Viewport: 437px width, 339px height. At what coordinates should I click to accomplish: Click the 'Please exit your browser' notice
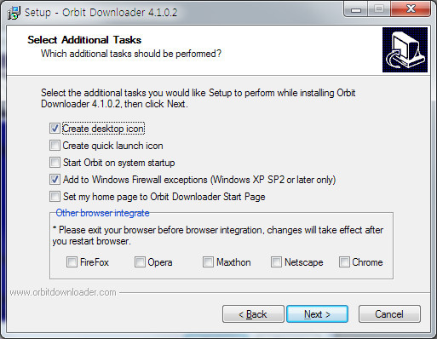point(218,235)
